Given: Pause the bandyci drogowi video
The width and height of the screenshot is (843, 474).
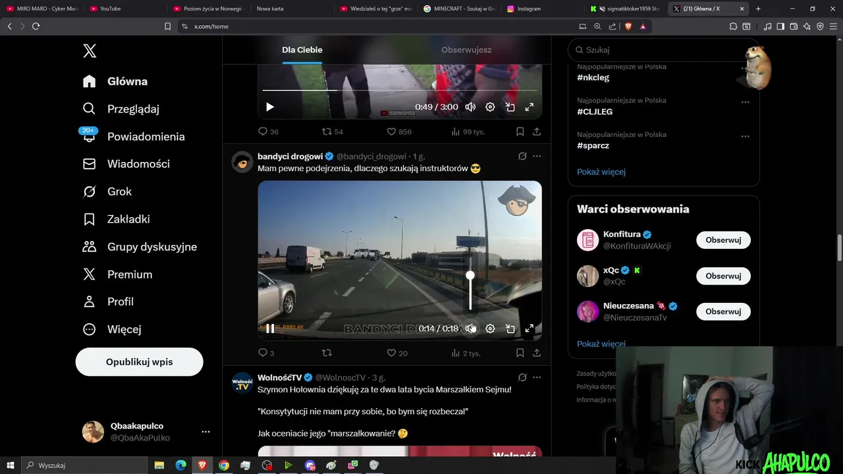Looking at the screenshot, I should click(x=270, y=329).
